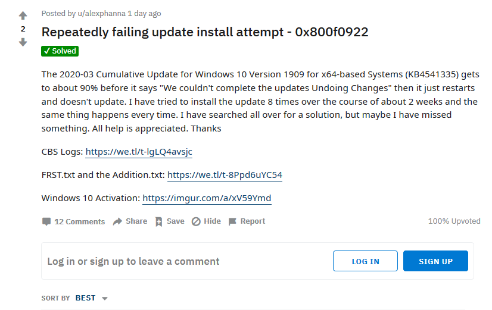Click the "leave a comment" prompt text
Viewport: 492px width, 310px height.
pos(133,261)
